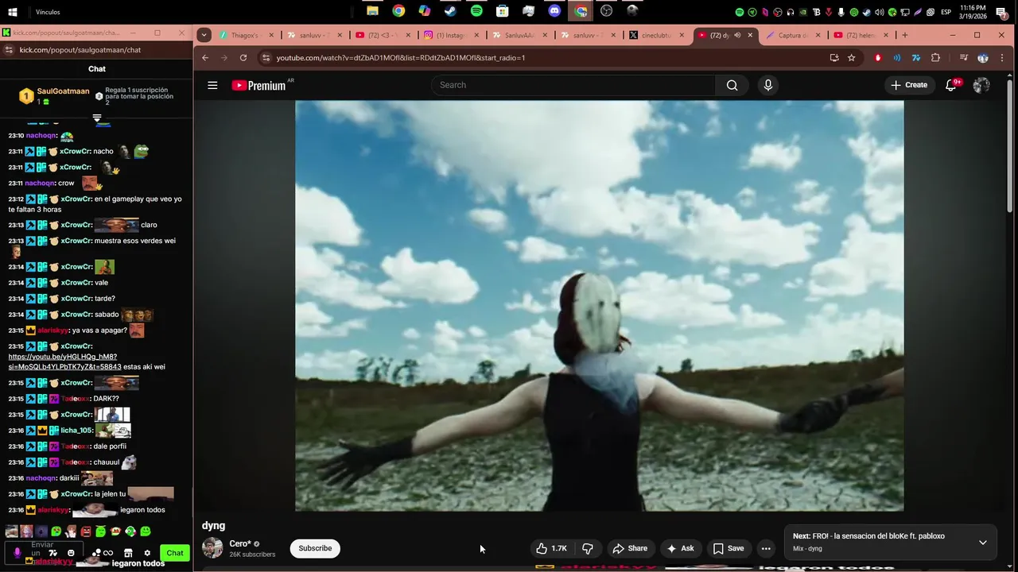Viewport: 1018px width, 572px height.
Task: Click the Cero* channel name
Action: click(240, 543)
